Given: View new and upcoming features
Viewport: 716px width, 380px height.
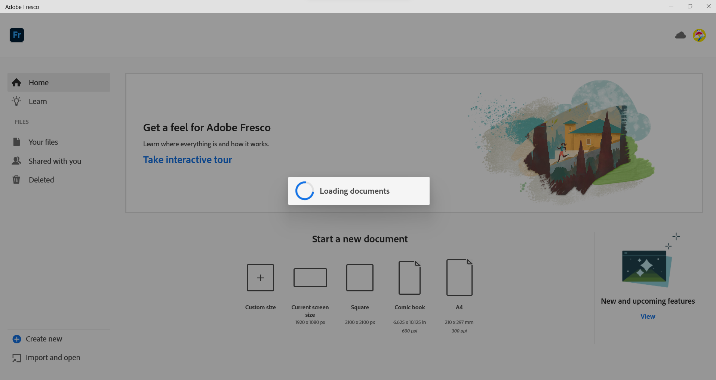Looking at the screenshot, I should 647,316.
